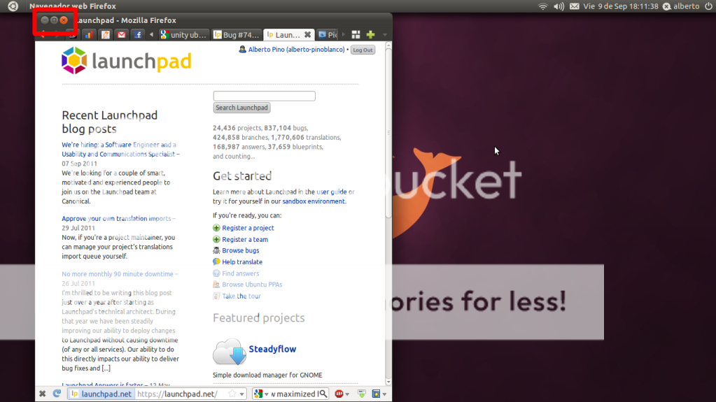
Task: Close the active Launchpad tab
Action: coord(307,34)
